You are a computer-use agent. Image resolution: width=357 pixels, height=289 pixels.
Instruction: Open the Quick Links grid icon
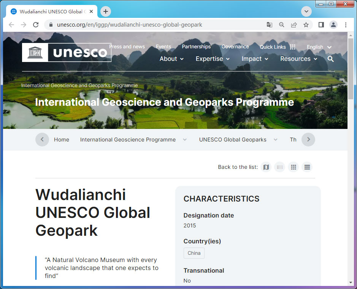pos(293,47)
